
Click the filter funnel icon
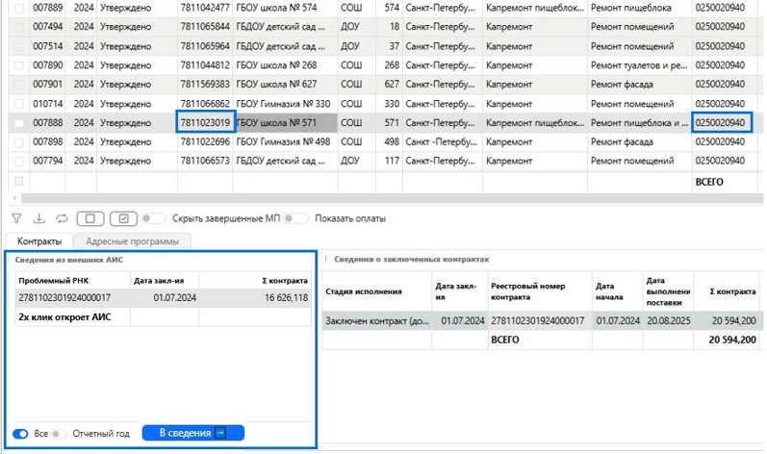pos(16,218)
